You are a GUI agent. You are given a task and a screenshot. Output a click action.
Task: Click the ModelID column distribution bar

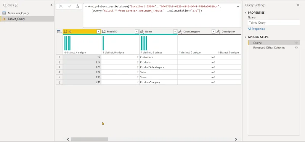click(x=103, y=43)
